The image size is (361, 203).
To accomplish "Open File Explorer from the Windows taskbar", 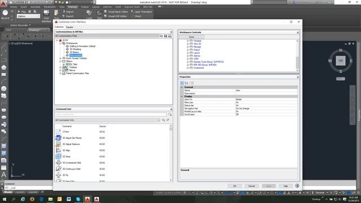I will tap(50, 199).
